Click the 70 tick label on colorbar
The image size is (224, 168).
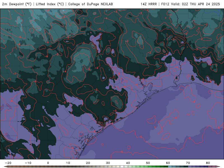pos(188,163)
